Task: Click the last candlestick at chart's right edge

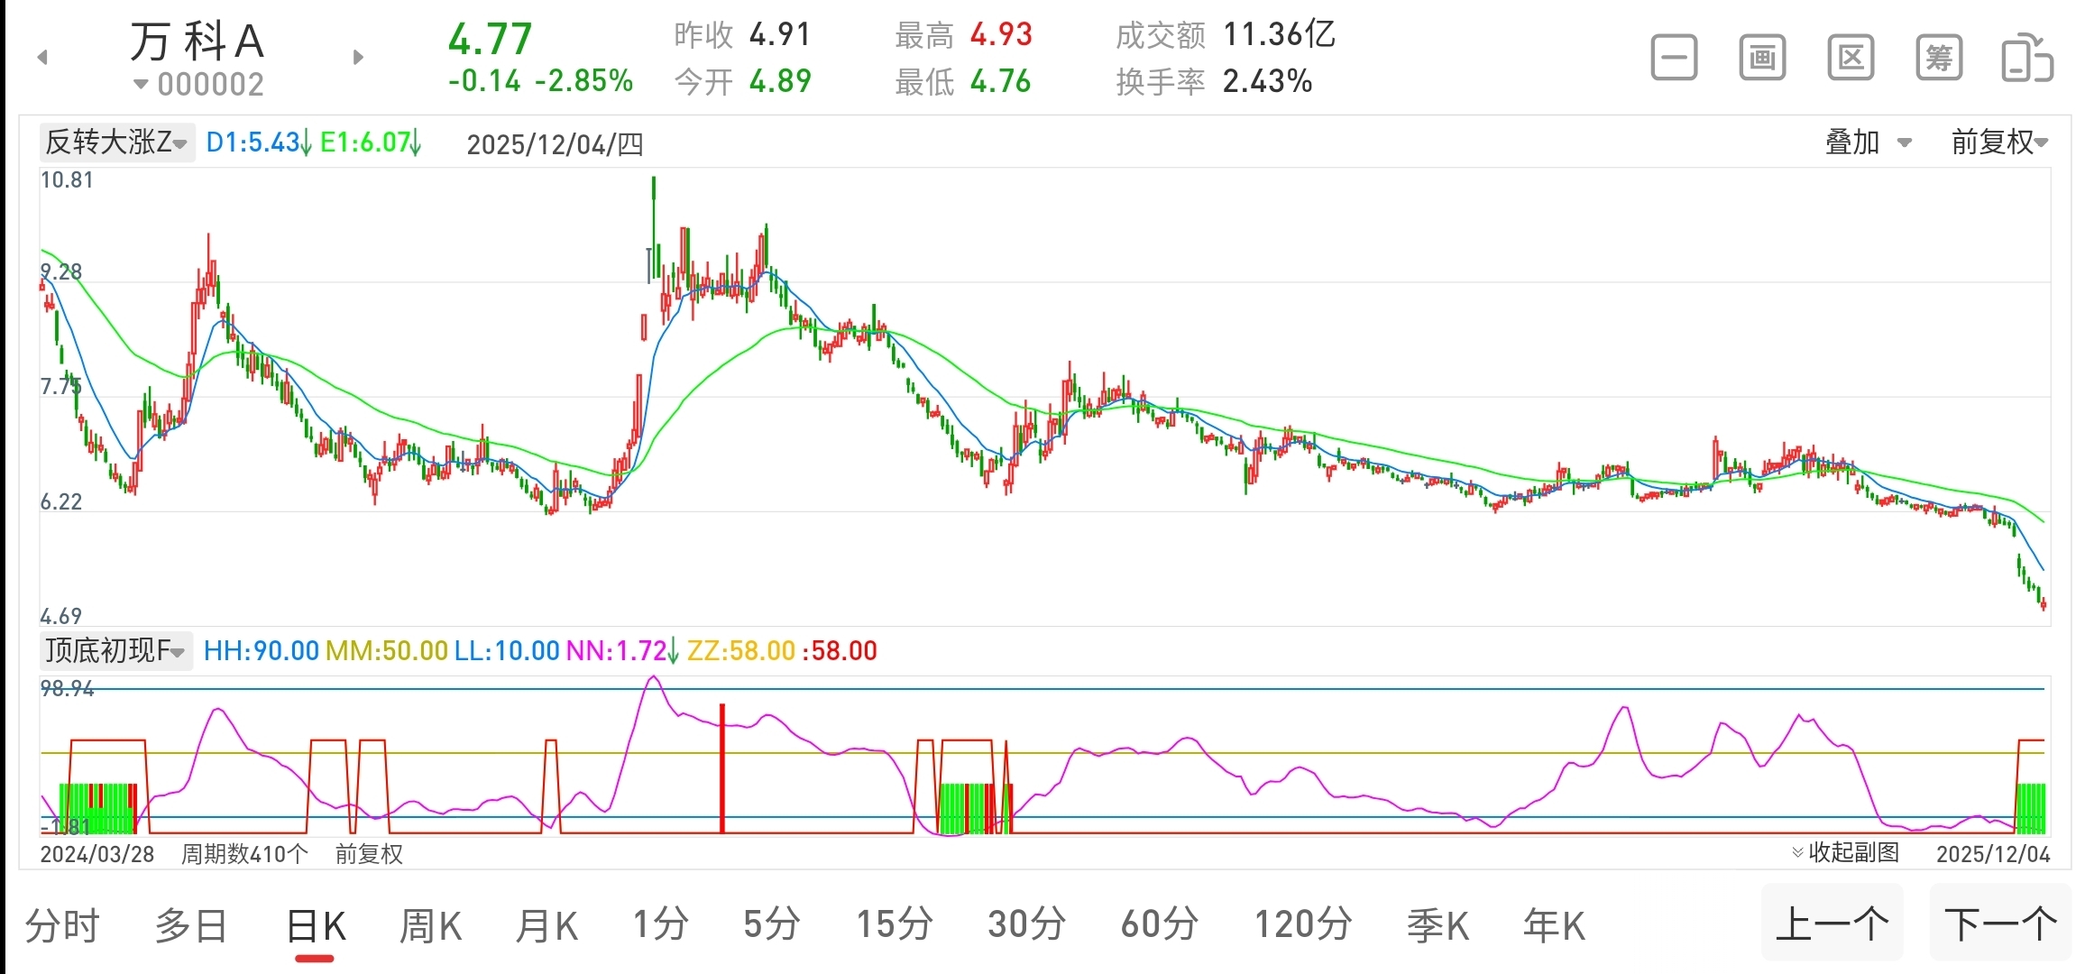Action: [x=2044, y=604]
